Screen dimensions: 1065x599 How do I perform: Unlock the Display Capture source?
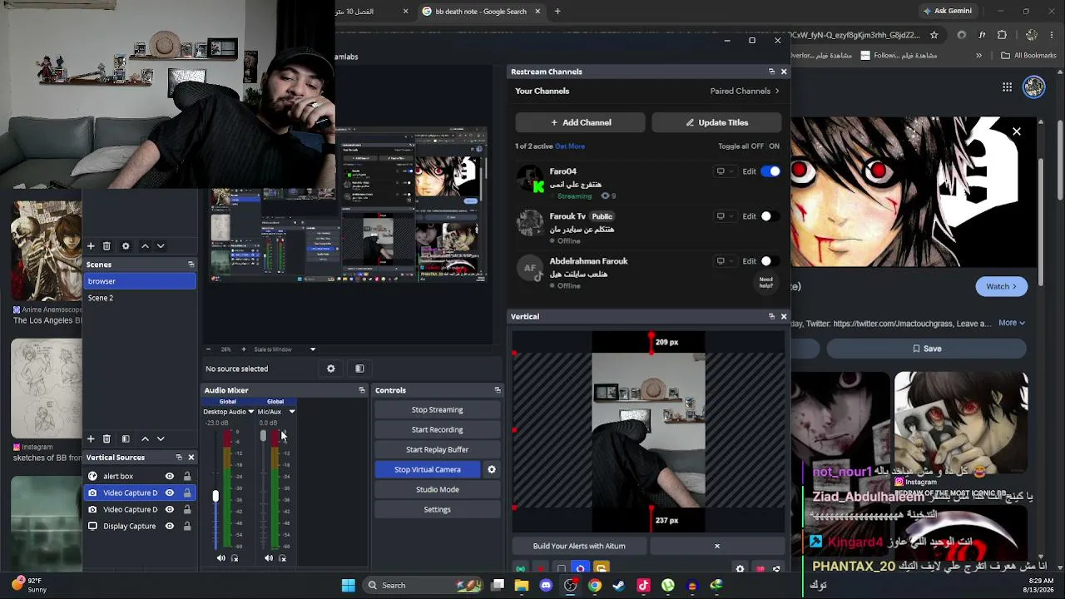point(187,526)
